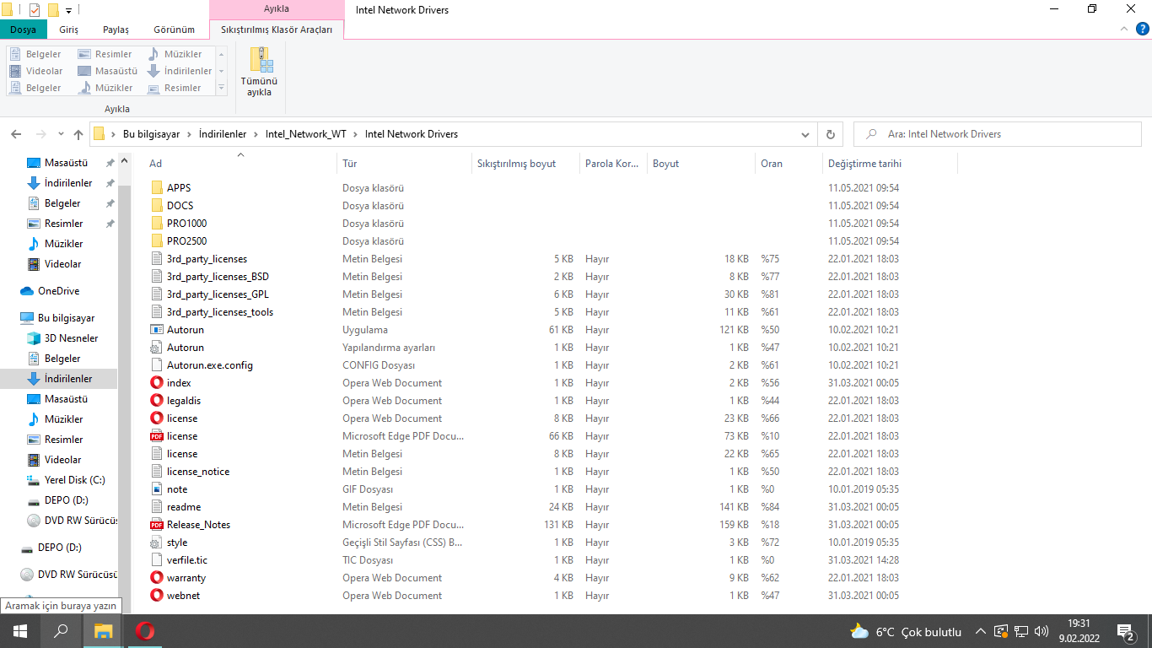Choose İndirilenler in the ribbon extract gallery
1152x648 pixels.
[180, 71]
